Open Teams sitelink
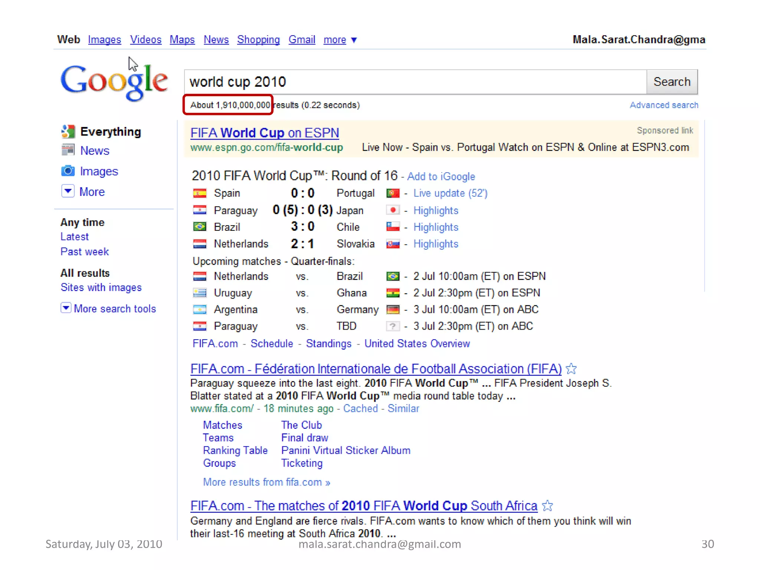760x570 pixels. (x=218, y=438)
